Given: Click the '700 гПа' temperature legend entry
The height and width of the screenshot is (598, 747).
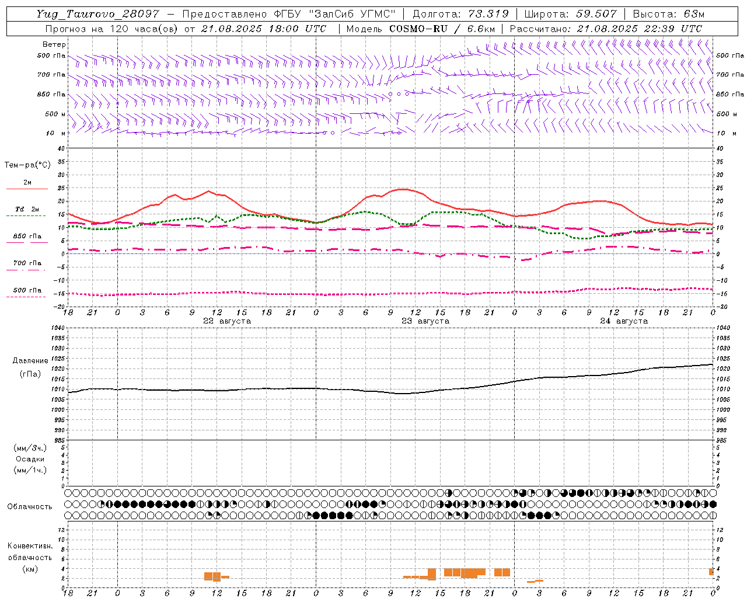Looking at the screenshot, I should pyautogui.click(x=27, y=263).
